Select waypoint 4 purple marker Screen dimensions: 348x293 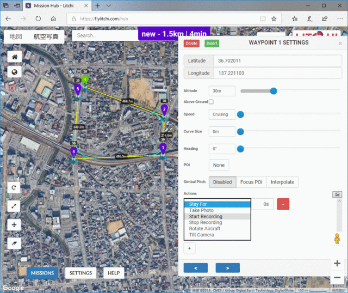(74, 152)
